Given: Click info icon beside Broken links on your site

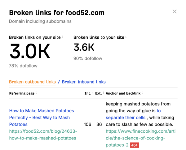Looking at the screenshot, I should pyautogui.click(x=62, y=36).
